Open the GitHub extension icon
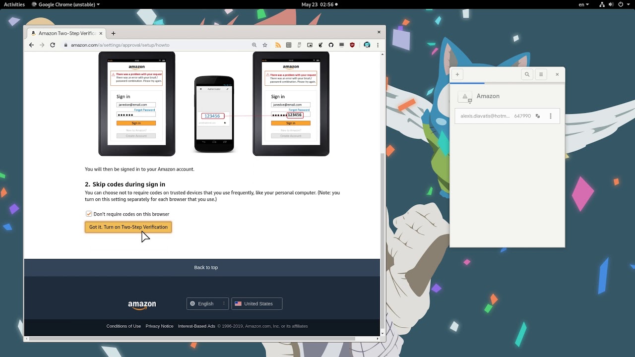The height and width of the screenshot is (357, 635). click(331, 45)
